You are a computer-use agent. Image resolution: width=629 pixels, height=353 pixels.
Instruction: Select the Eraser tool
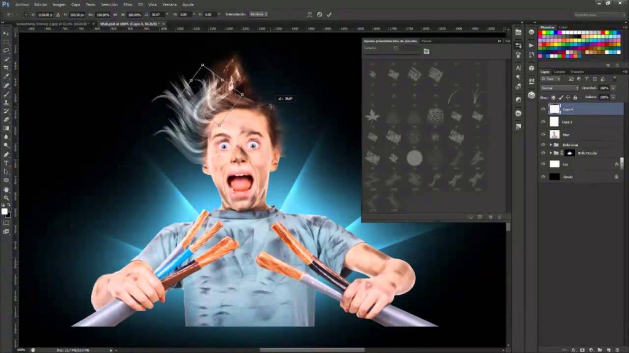pyautogui.click(x=6, y=120)
